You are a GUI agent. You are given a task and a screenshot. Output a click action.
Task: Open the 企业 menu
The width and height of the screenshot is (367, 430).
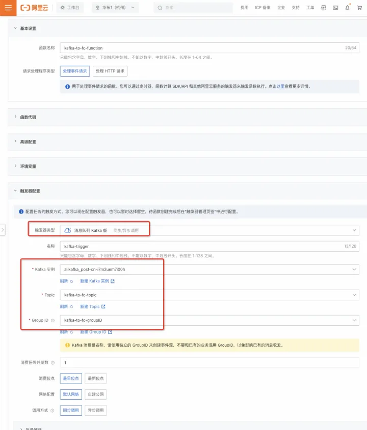[x=281, y=8]
